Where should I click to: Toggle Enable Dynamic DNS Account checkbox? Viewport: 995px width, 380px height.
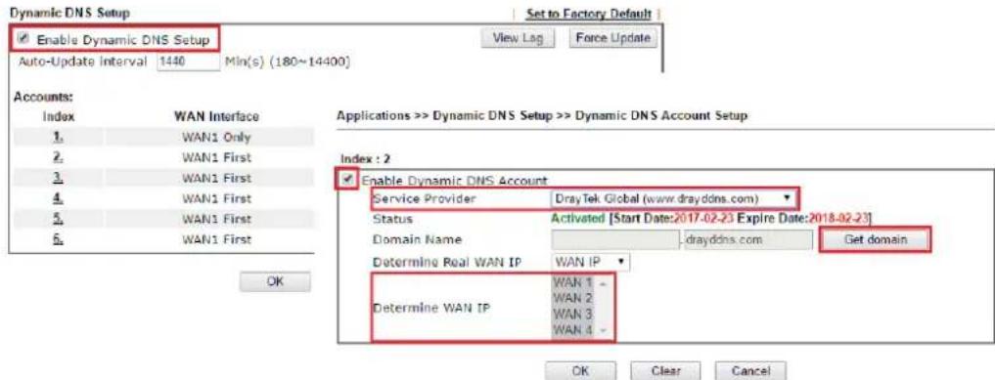click(x=347, y=180)
